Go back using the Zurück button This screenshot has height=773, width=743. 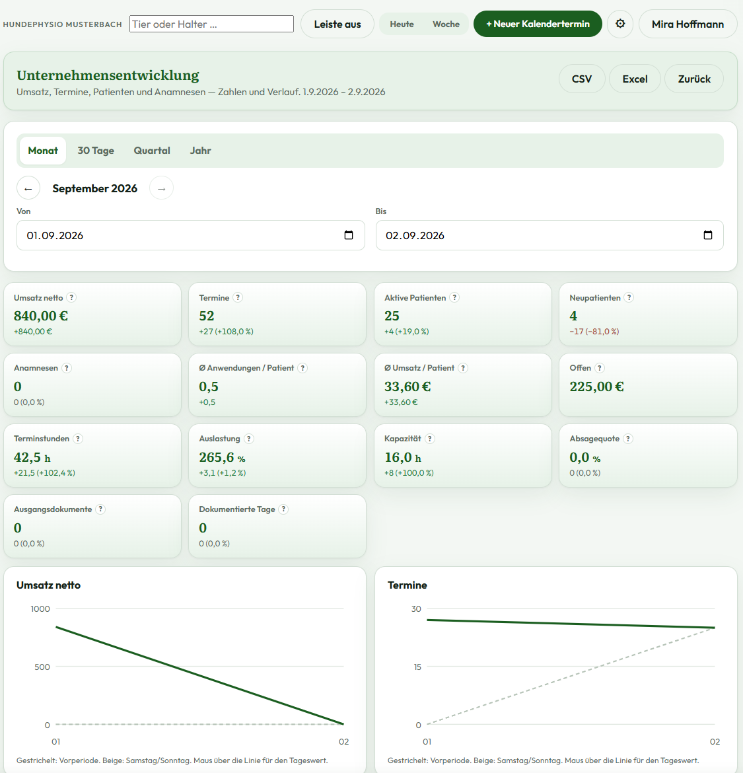tap(694, 79)
